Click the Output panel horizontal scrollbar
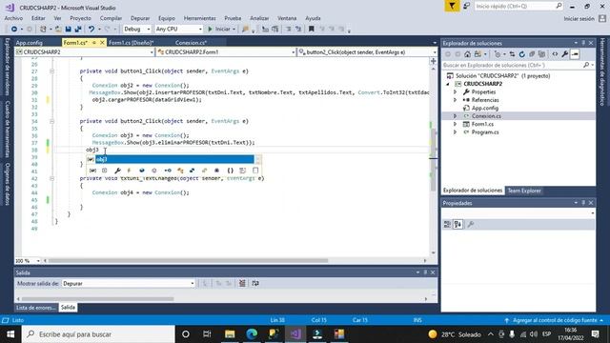Screen dimensions: 610x343 97,299
